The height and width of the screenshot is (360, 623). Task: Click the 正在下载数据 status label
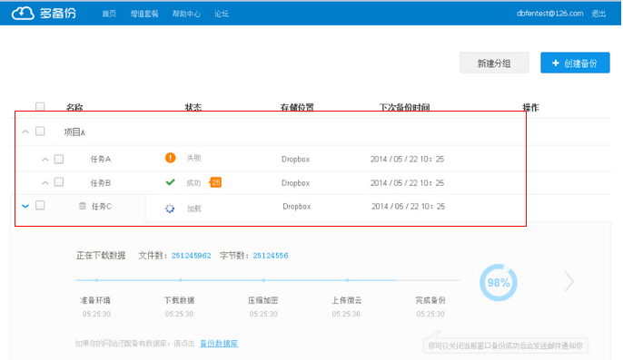(101, 256)
